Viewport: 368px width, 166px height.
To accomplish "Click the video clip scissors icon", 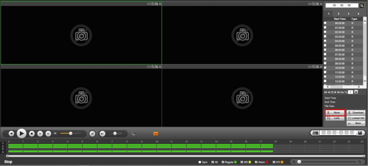I will click(315, 133).
